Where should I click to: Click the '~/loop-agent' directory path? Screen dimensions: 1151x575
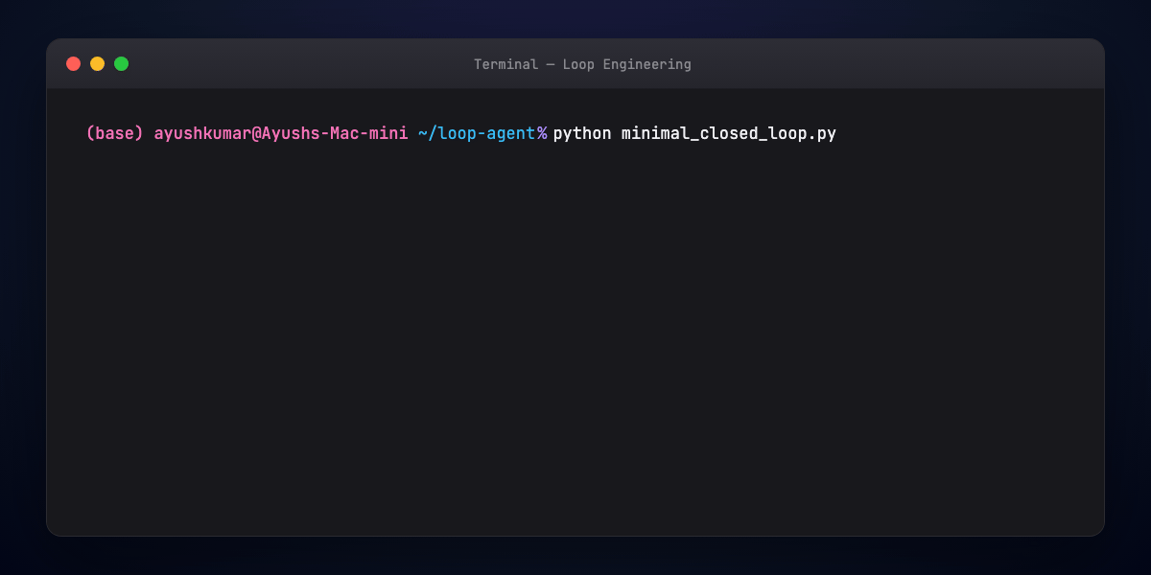(477, 133)
